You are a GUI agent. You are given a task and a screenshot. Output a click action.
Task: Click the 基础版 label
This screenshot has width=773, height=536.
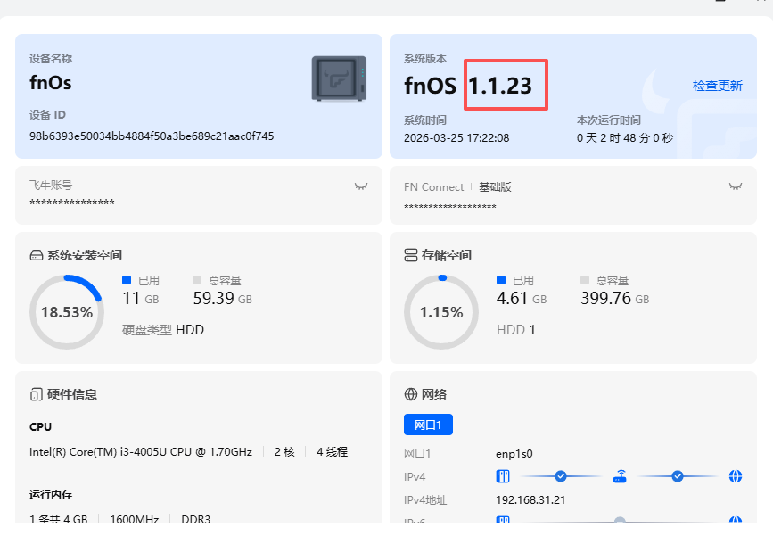(495, 187)
